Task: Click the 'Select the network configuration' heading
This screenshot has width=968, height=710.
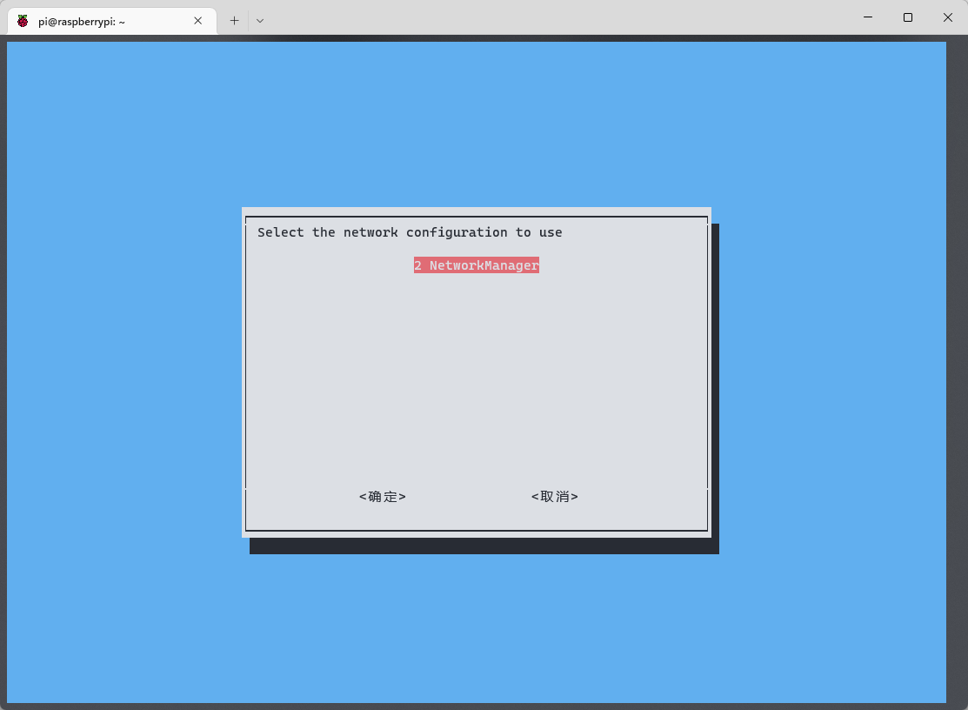Action: coord(410,232)
